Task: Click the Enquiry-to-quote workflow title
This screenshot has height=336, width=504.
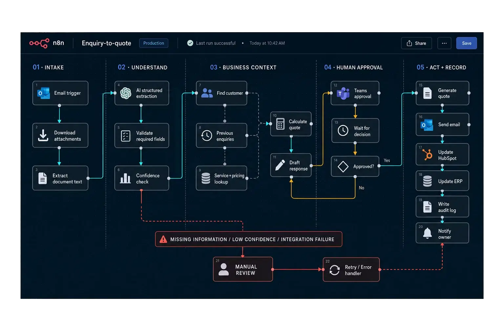Action: click(106, 43)
